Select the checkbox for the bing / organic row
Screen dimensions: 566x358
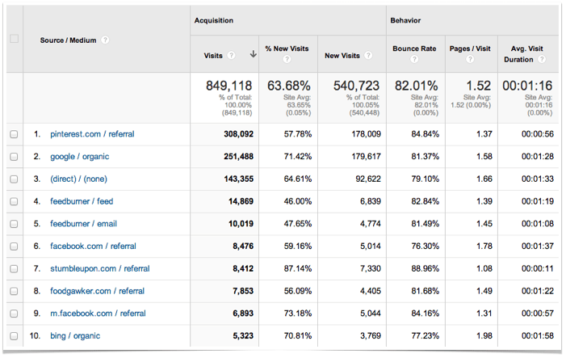[x=14, y=335]
